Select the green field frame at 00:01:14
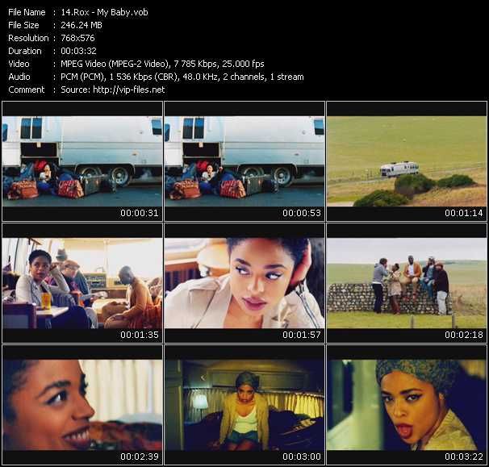Viewport: 489px width, 467px height. point(407,161)
